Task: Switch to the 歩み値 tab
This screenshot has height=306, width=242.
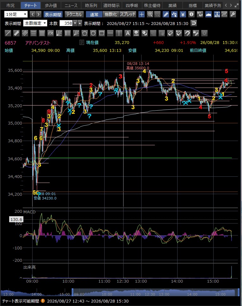Action: [51, 5]
